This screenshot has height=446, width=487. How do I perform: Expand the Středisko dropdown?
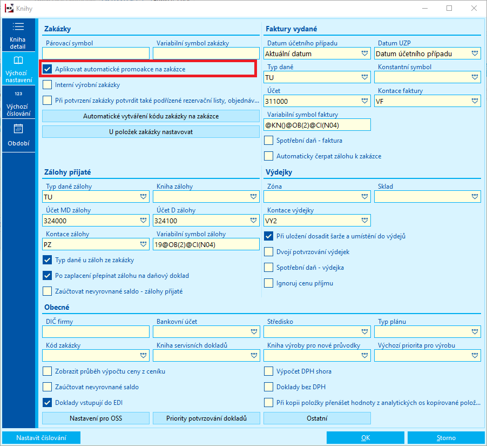point(364,332)
